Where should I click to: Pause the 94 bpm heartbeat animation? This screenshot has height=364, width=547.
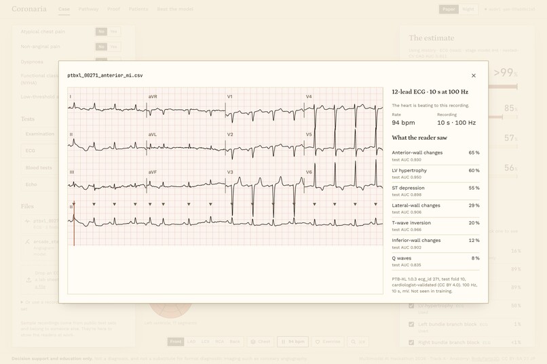click(293, 342)
